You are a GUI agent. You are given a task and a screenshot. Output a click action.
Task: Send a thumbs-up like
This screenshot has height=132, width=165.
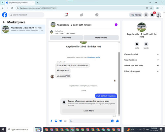[117, 121]
